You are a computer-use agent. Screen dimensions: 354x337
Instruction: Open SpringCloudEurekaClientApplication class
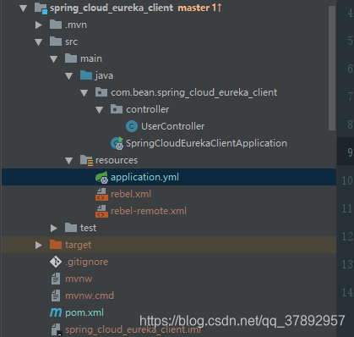click(x=206, y=144)
